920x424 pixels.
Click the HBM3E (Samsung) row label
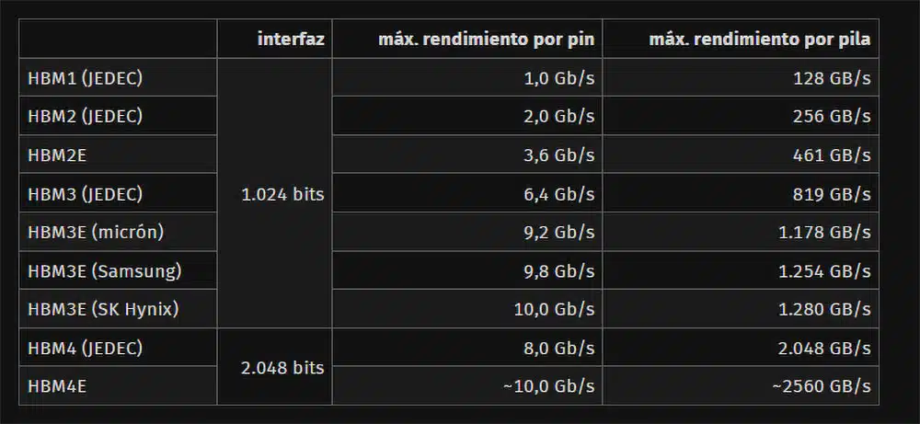coord(105,271)
